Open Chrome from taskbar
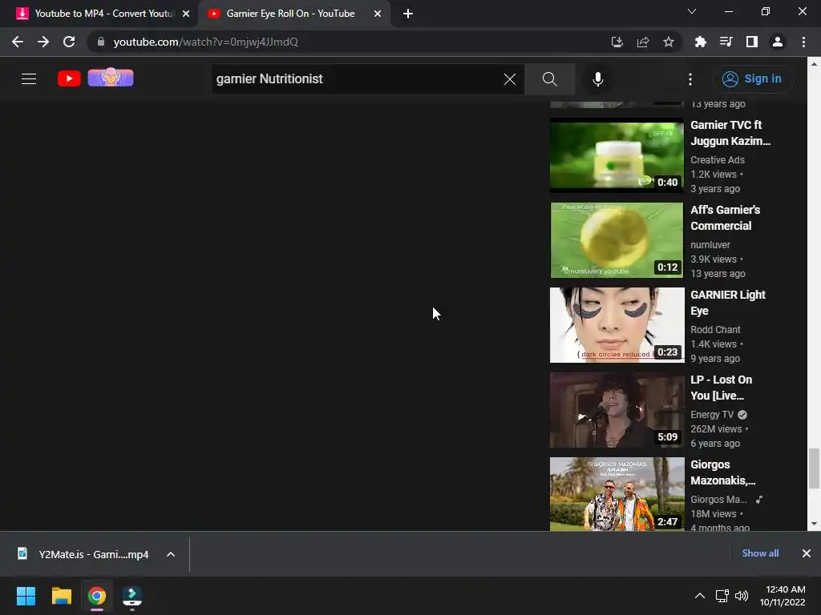Image resolution: width=821 pixels, height=615 pixels. click(97, 596)
